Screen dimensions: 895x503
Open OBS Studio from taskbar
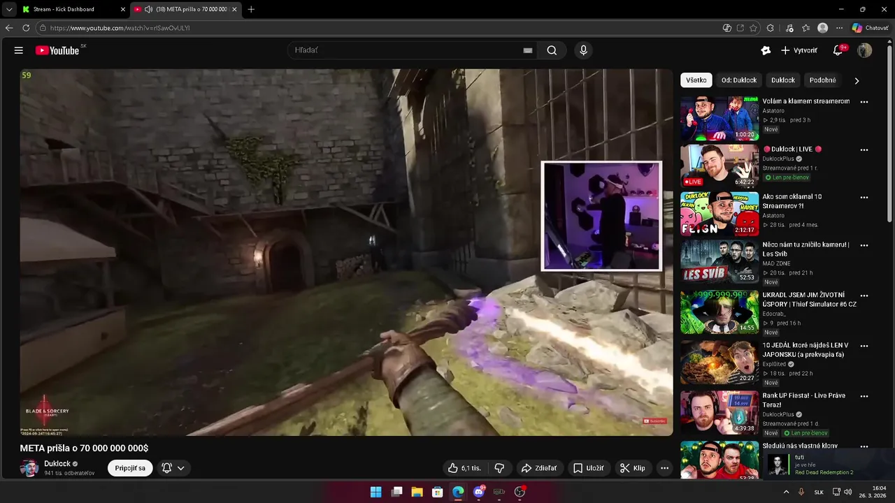point(520,492)
